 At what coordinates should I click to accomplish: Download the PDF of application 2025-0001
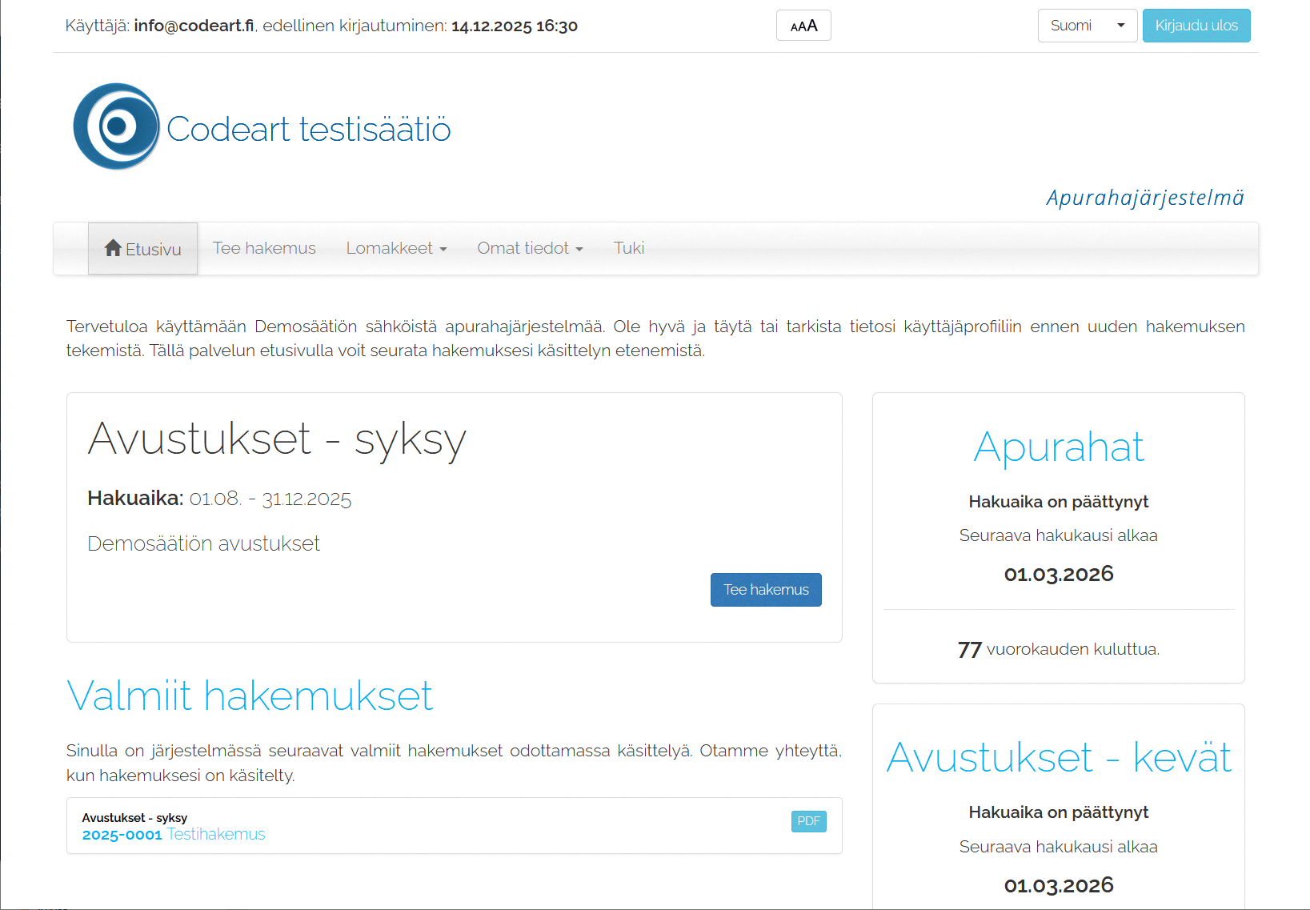[808, 821]
